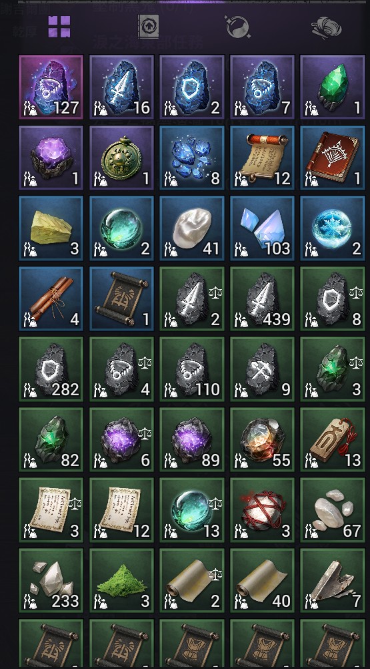The image size is (370, 669).
Task: Pick the green powder pile item
Action: 122,581
